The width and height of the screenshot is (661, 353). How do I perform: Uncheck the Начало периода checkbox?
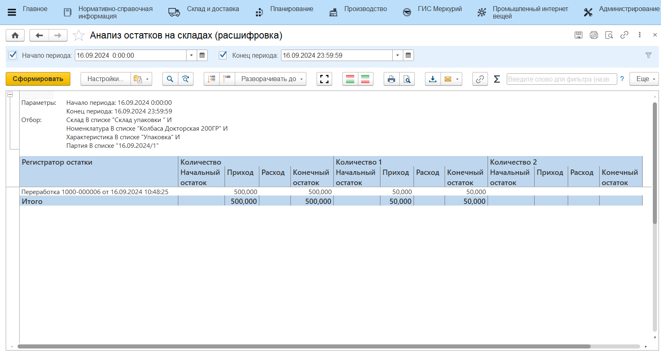[13, 55]
